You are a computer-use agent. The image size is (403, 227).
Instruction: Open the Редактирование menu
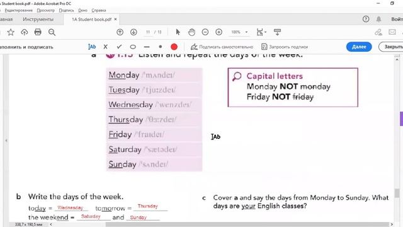[x=18, y=10]
